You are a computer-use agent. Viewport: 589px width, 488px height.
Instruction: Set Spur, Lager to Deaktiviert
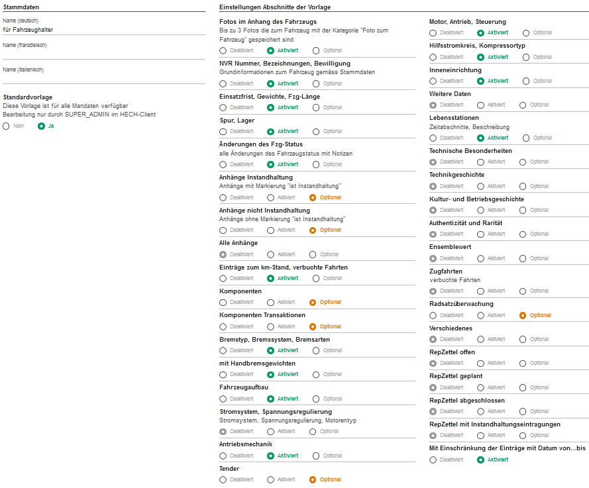point(223,131)
